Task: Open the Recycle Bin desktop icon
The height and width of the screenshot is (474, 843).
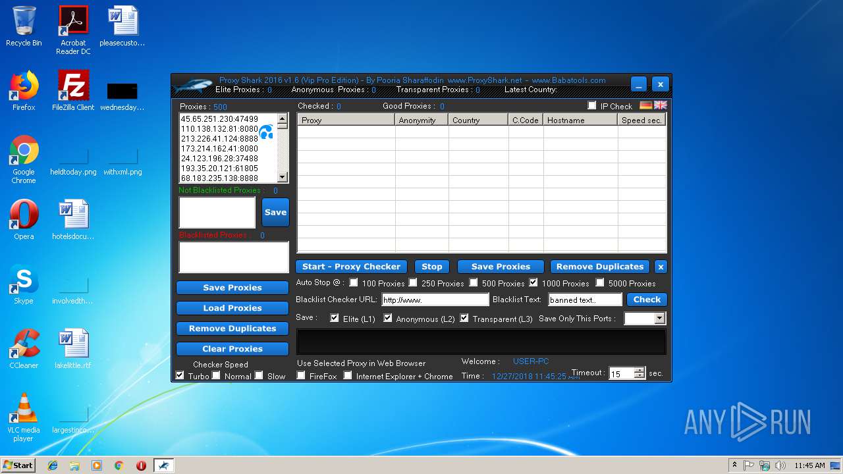Action: click(24, 26)
